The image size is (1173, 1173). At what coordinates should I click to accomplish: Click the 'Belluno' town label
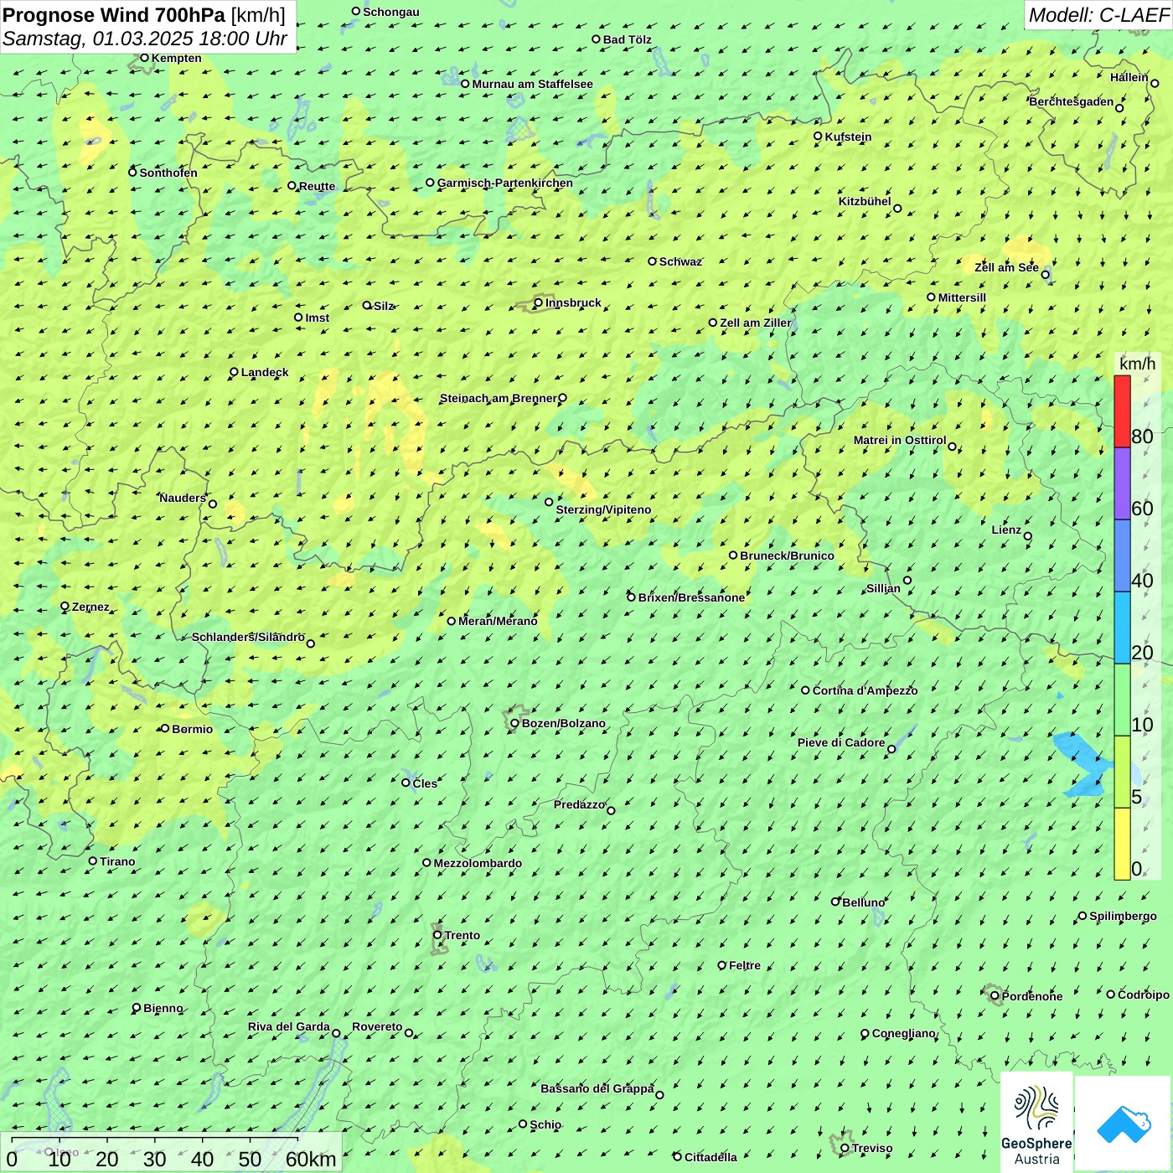point(864,902)
